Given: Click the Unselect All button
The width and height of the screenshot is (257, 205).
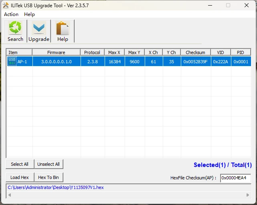Looking at the screenshot, I should click(49, 164).
